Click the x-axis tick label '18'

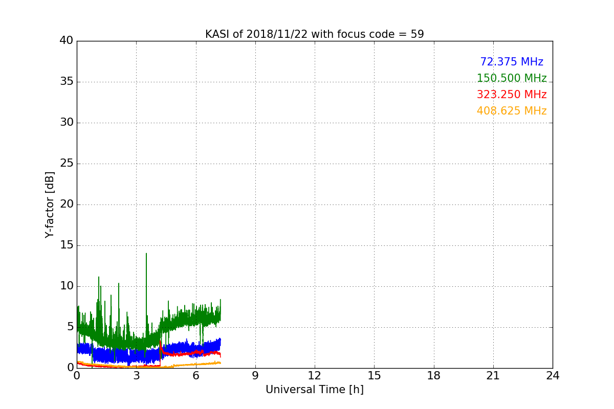[434, 376]
